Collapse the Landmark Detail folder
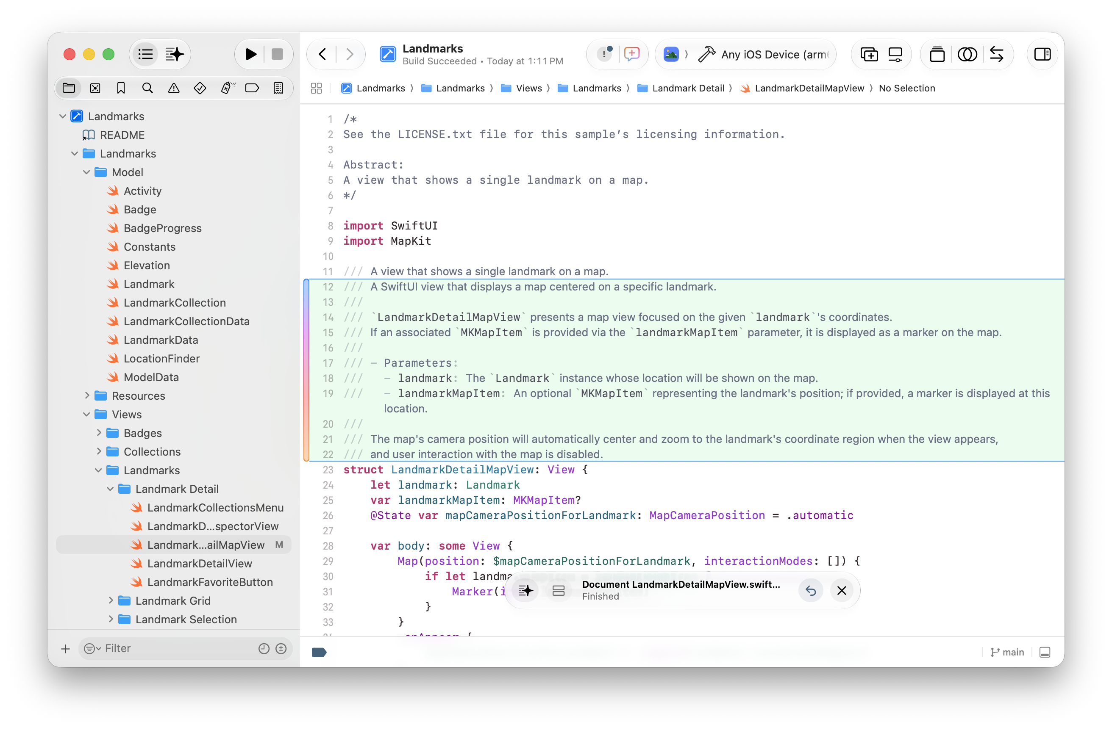Image resolution: width=1112 pixels, height=730 pixels. coord(110,489)
